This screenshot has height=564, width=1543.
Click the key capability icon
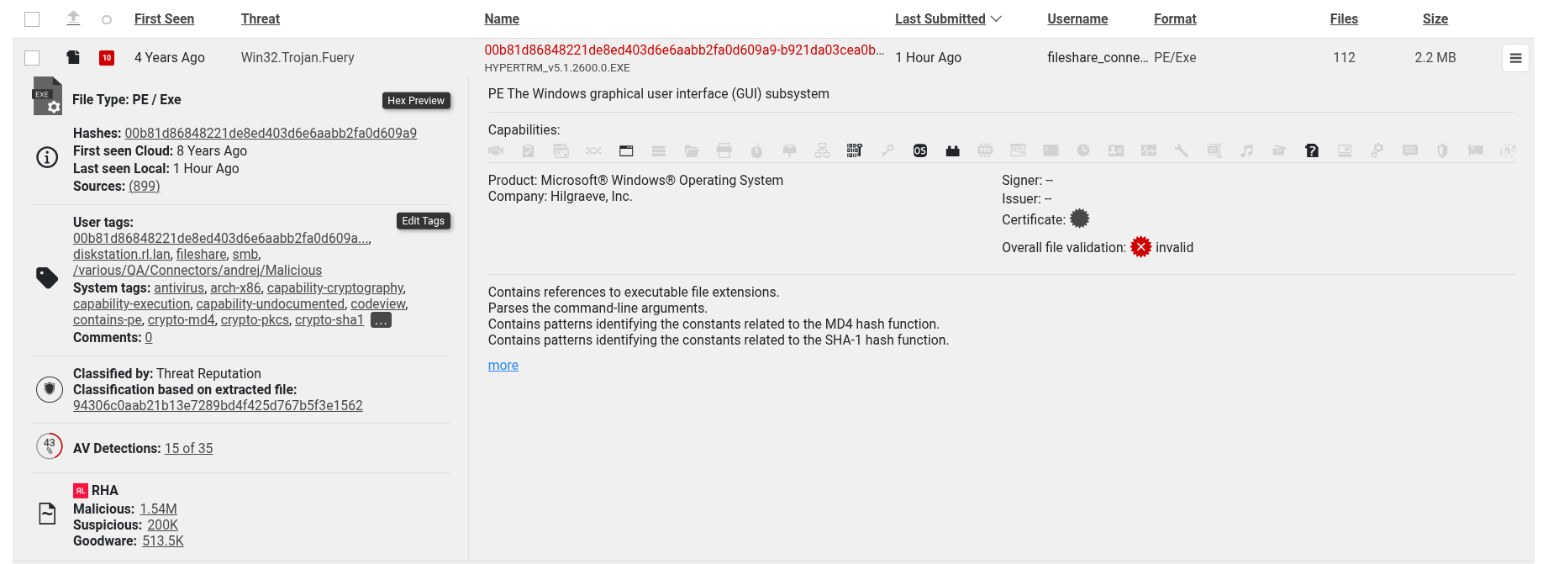(887, 150)
